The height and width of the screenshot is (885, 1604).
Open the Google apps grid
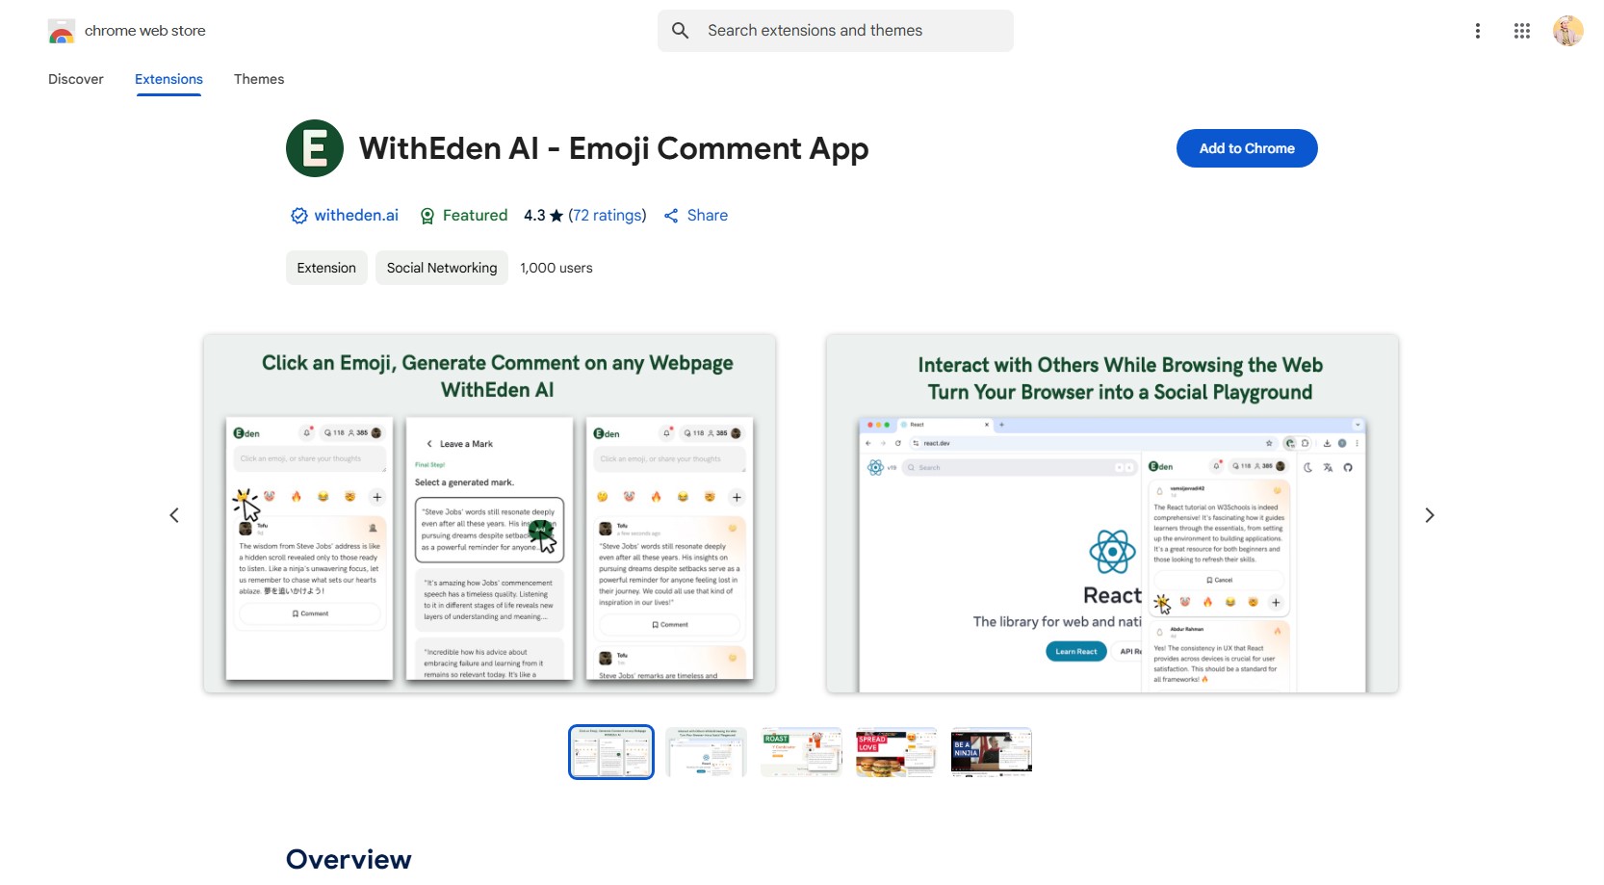(1521, 31)
